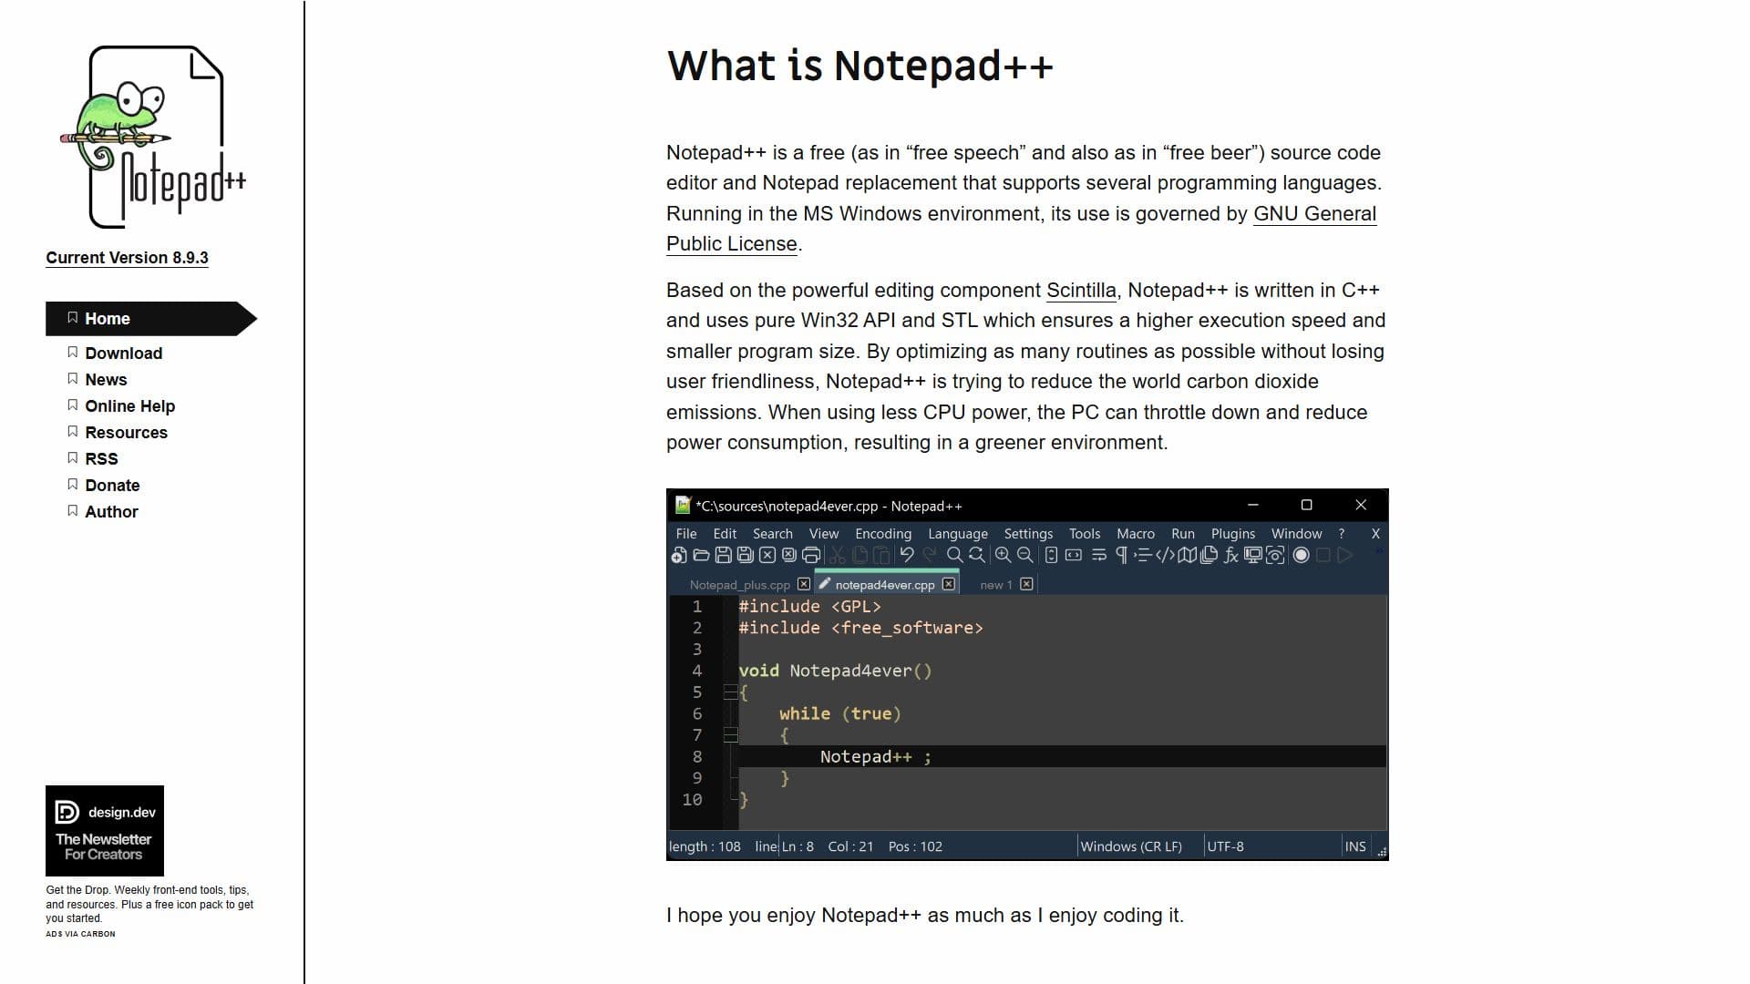Click the user-defined language code brackets icon
This screenshot has height=984, width=1750.
click(1166, 555)
